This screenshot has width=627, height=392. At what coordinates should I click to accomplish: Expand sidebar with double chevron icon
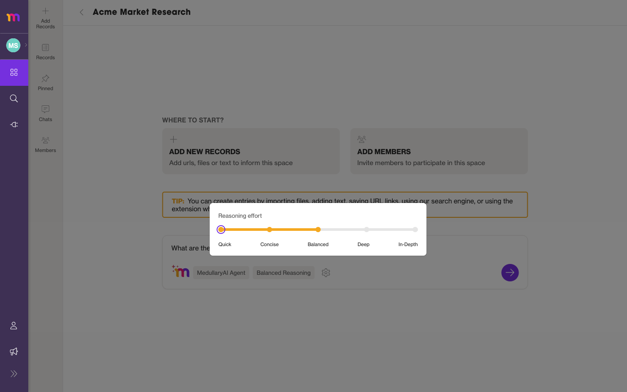pyautogui.click(x=14, y=374)
